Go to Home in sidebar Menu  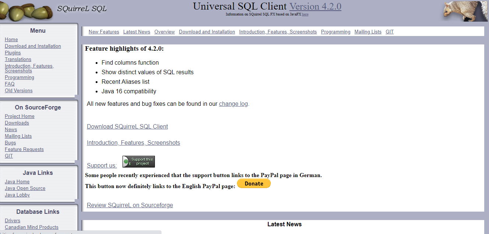[11, 40]
